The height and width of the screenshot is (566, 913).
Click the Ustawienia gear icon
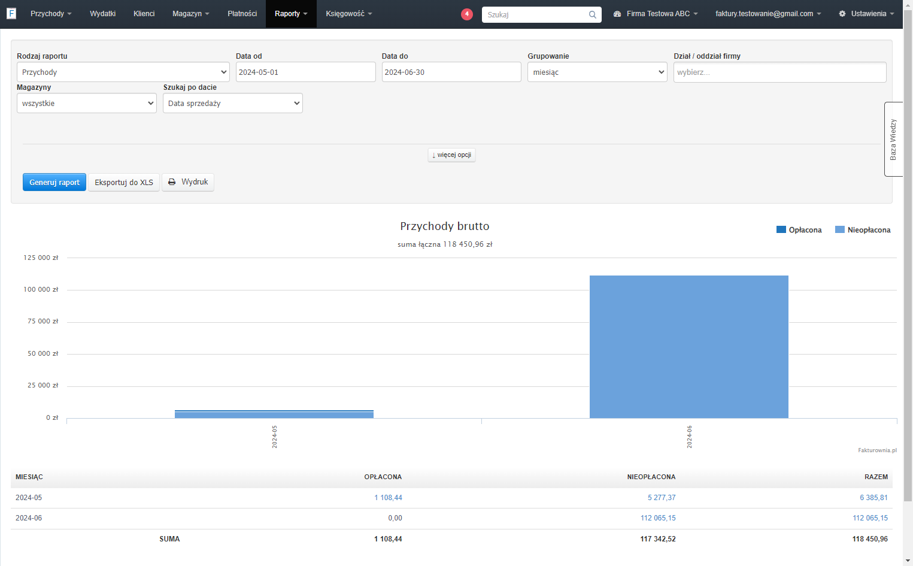[x=842, y=14]
